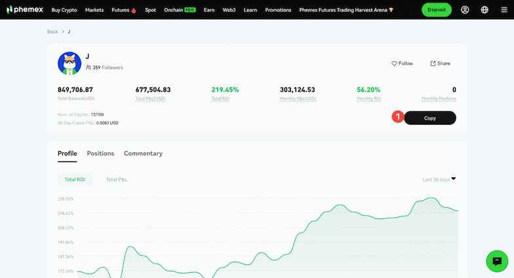Switch to the Commentary tab
The height and width of the screenshot is (278, 514).
(x=143, y=153)
